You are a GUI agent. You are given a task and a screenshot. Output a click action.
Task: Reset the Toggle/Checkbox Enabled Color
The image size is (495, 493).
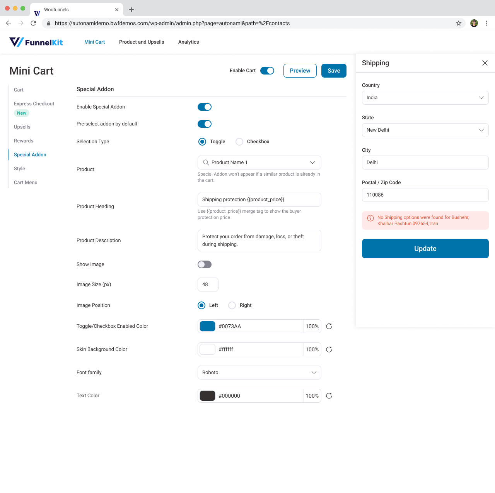[x=329, y=326]
